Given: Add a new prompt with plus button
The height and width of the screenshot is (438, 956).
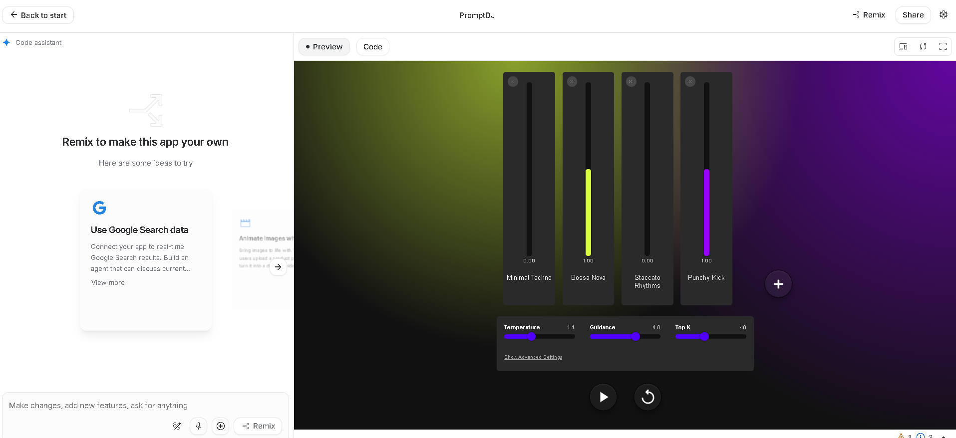Looking at the screenshot, I should [778, 284].
